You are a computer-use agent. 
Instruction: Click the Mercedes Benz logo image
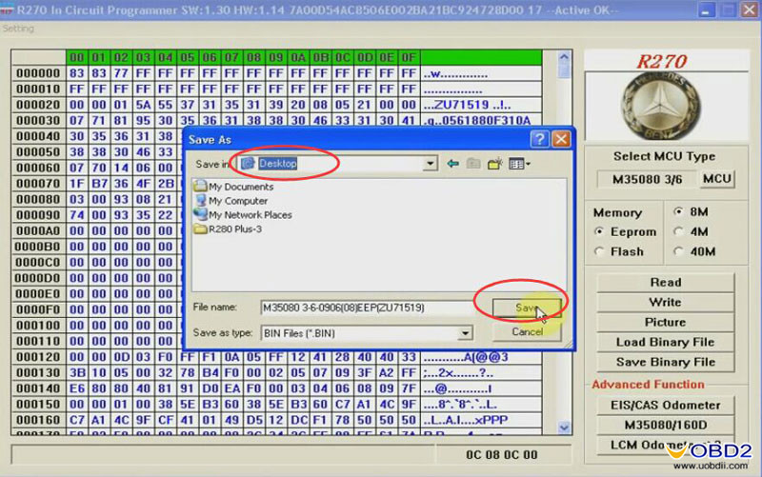tap(662, 106)
